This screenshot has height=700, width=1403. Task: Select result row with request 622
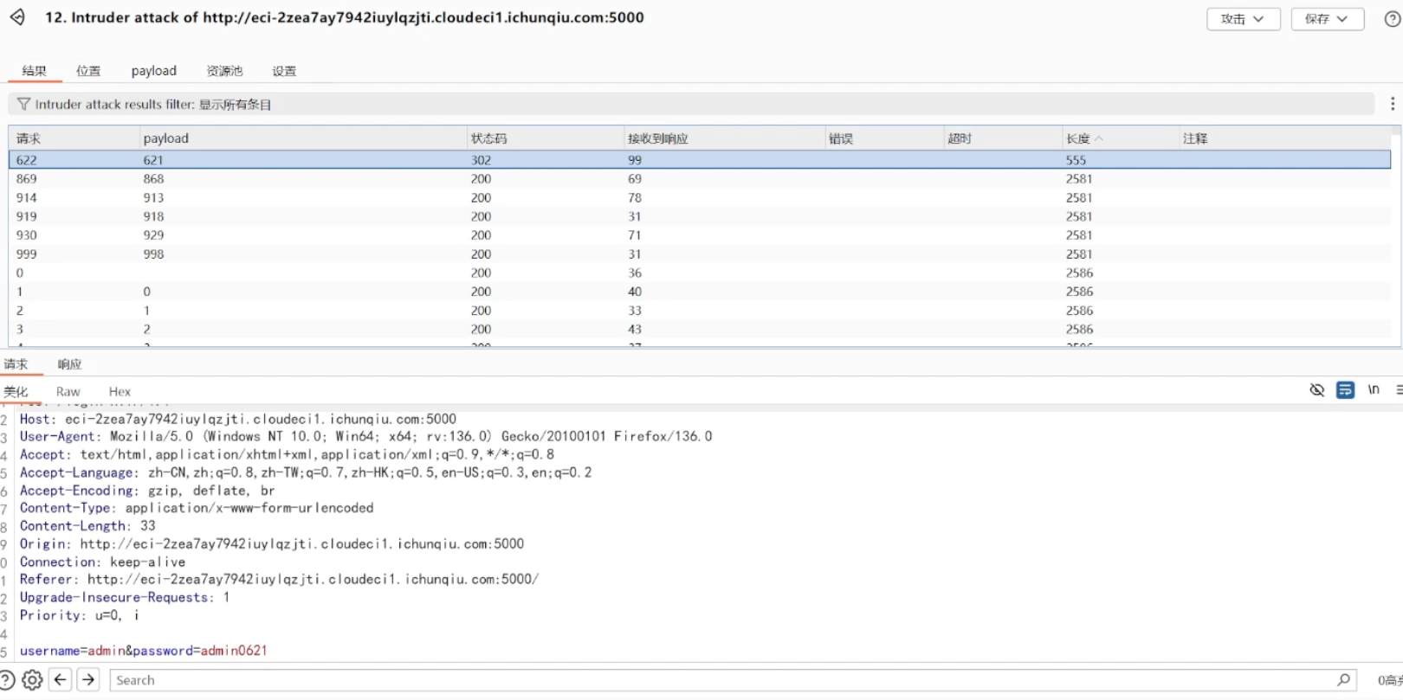[x=700, y=160]
